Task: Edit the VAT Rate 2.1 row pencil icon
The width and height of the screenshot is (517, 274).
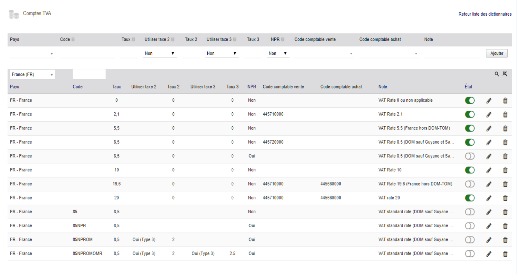Action: [x=489, y=114]
